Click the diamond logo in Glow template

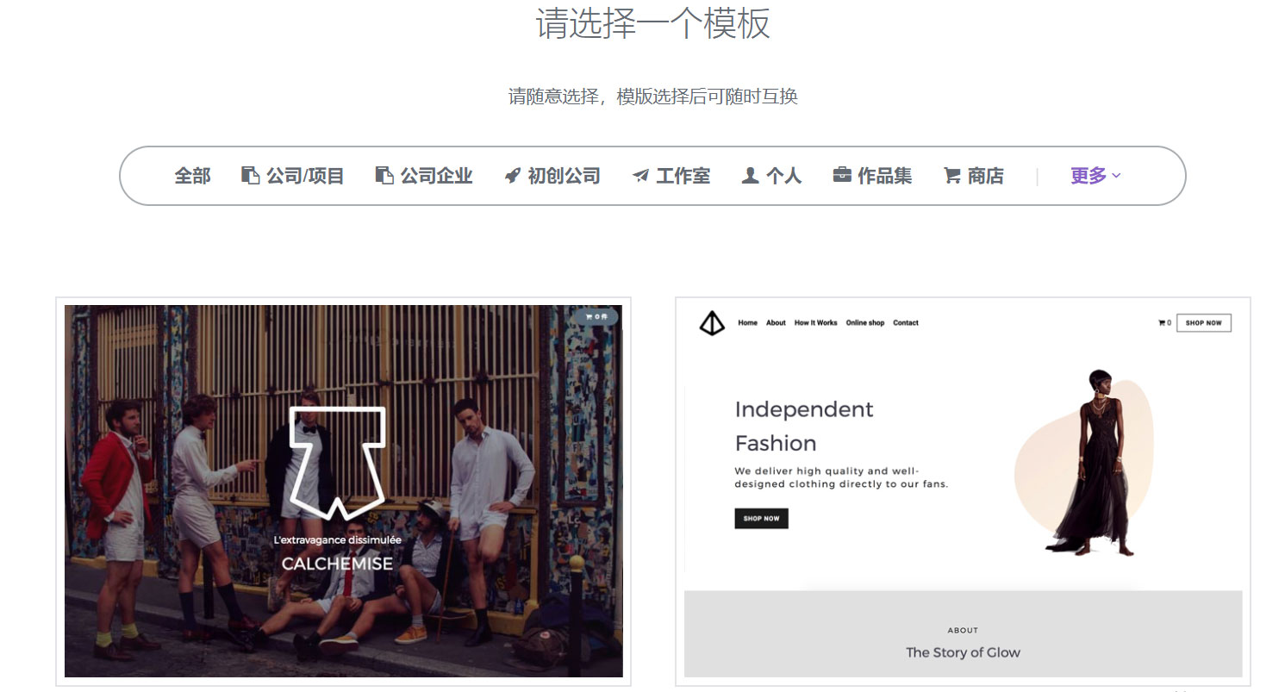(712, 323)
